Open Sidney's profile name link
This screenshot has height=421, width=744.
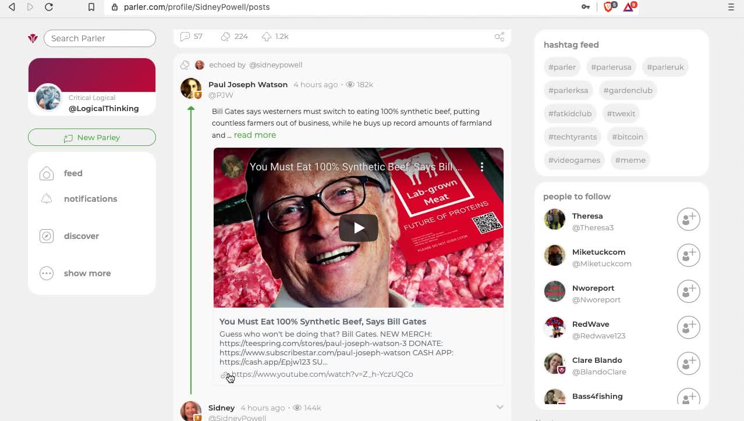click(x=221, y=408)
